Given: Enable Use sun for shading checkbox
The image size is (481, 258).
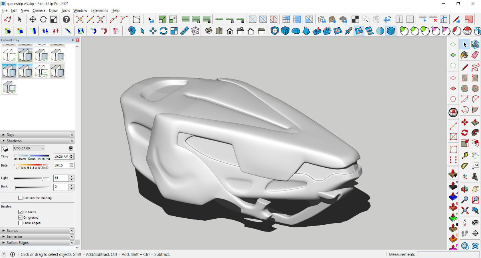Looking at the screenshot, I should [x=21, y=198].
